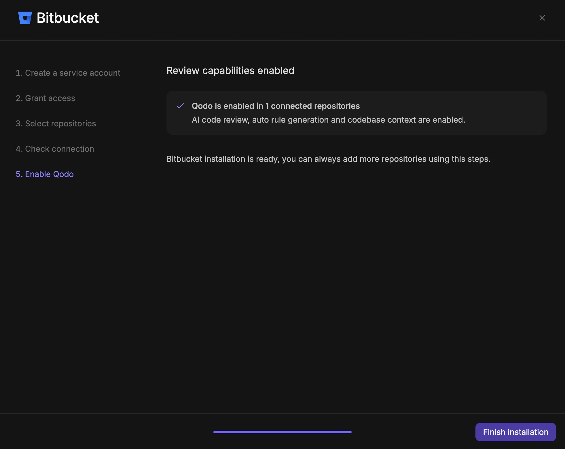
Task: Select the active "5. Enable Qodo" step
Action: pyautogui.click(x=45, y=174)
